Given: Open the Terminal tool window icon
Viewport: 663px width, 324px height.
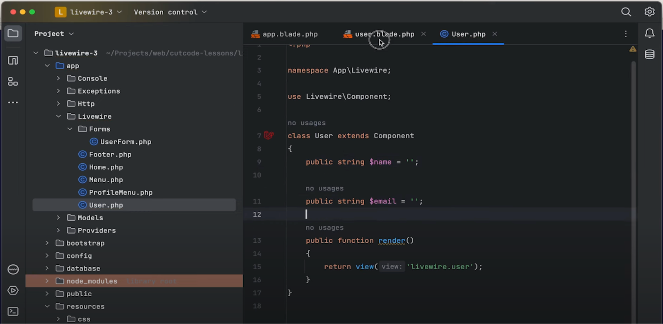Looking at the screenshot, I should point(13,311).
